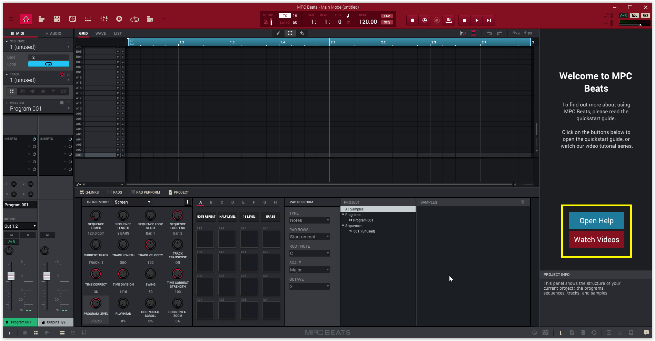This screenshot has height=341, width=655.
Task: Select the marquee selection tool
Action: (290, 33)
